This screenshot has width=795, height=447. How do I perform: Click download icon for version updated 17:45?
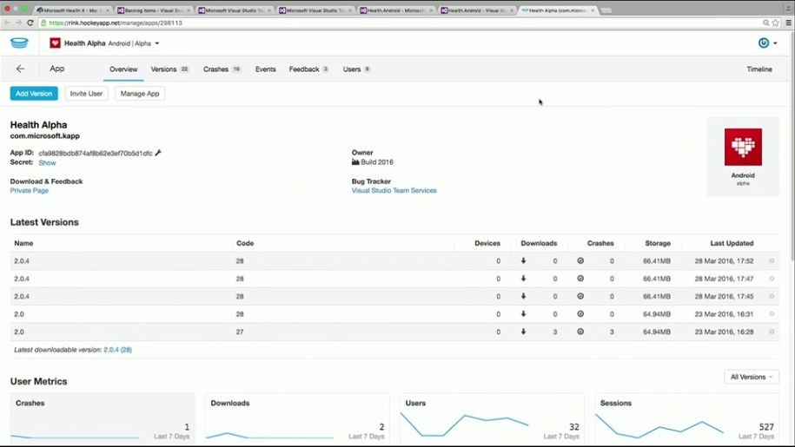[x=523, y=296]
